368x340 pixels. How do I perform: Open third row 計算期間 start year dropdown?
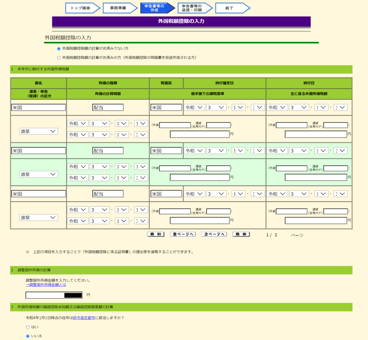click(x=100, y=209)
